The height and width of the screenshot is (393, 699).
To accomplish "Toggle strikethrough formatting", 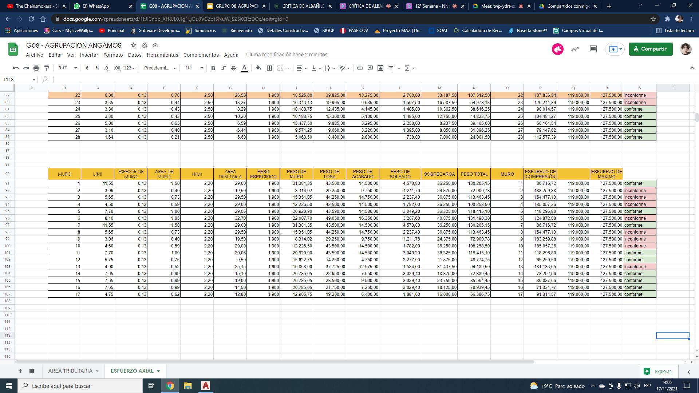I will tap(234, 68).
